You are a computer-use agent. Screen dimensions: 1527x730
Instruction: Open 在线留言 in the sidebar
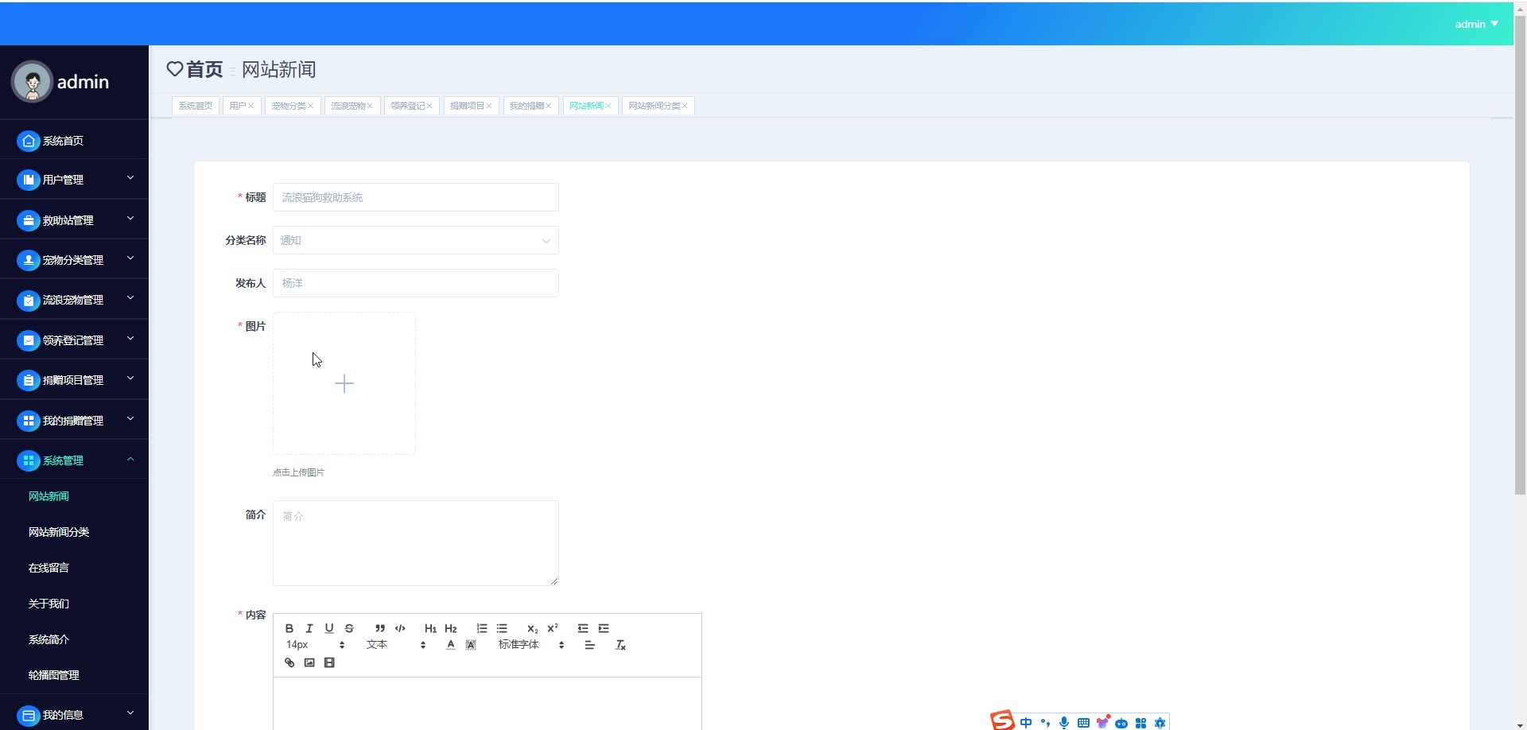click(x=49, y=568)
